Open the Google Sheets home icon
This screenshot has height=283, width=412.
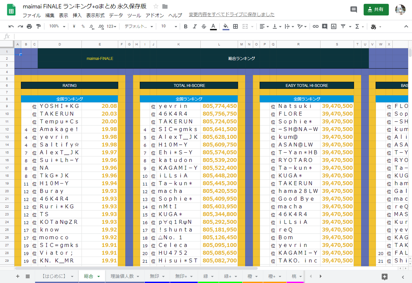coord(11,10)
